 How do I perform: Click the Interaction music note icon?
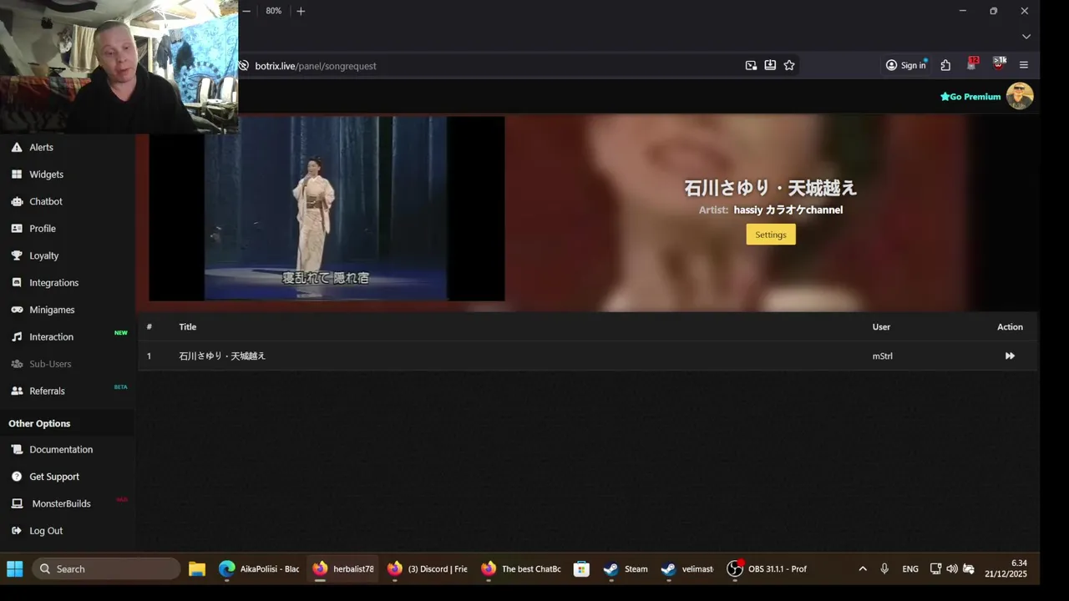17,337
